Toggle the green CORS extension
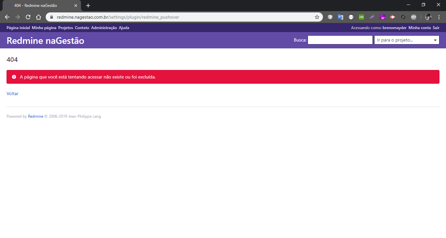The height and width of the screenshot is (238, 446). pos(361,17)
